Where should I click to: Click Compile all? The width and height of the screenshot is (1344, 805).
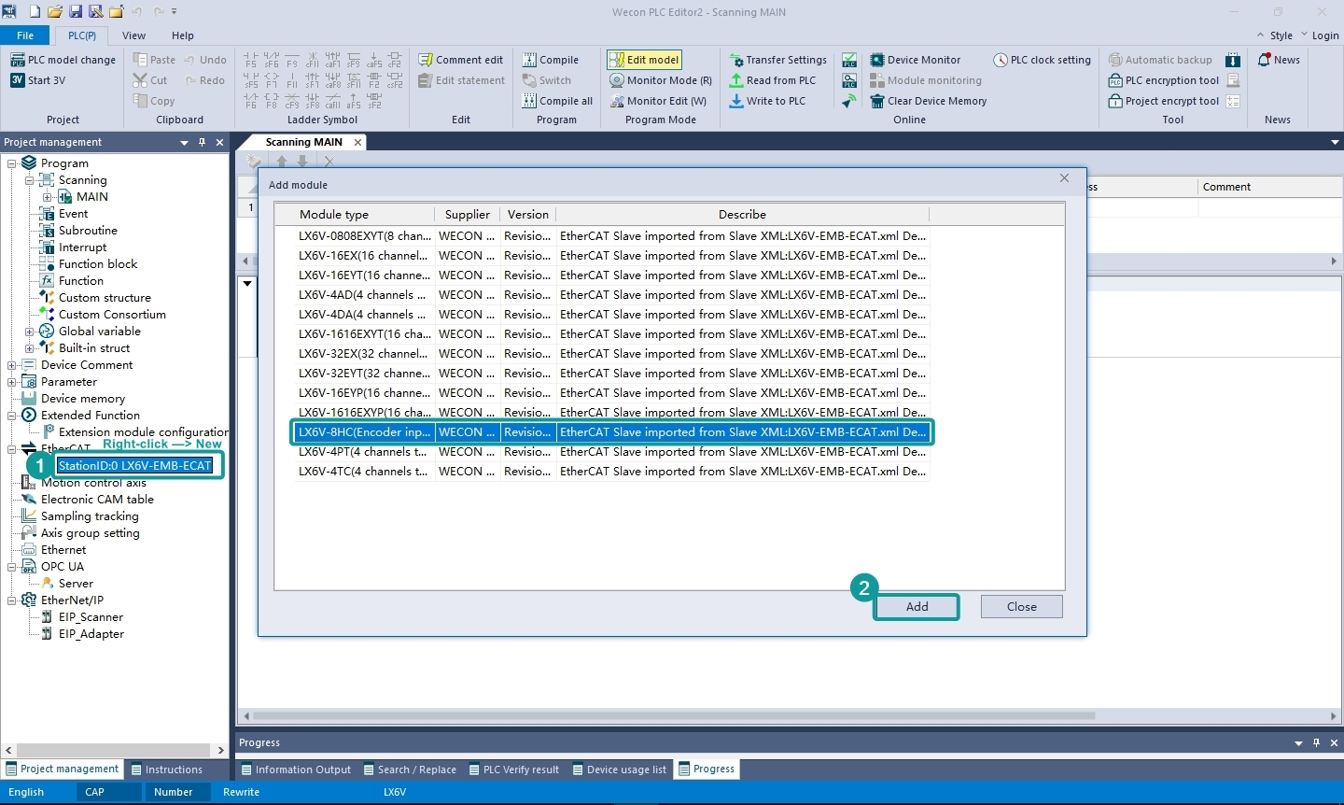tap(557, 101)
